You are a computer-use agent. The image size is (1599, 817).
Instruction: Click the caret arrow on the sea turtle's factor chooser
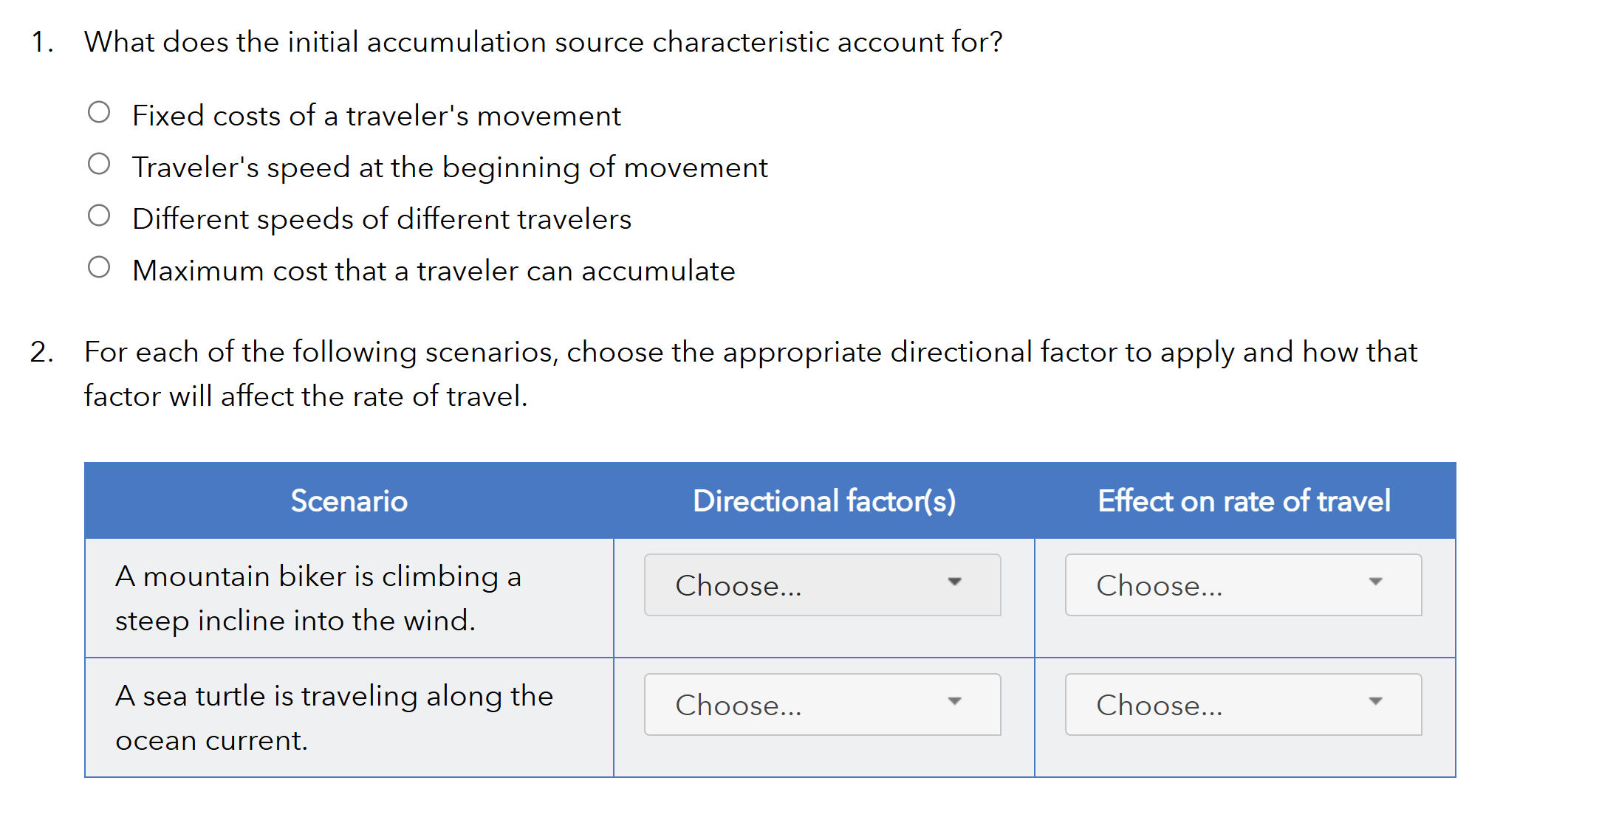pyautogui.click(x=955, y=703)
